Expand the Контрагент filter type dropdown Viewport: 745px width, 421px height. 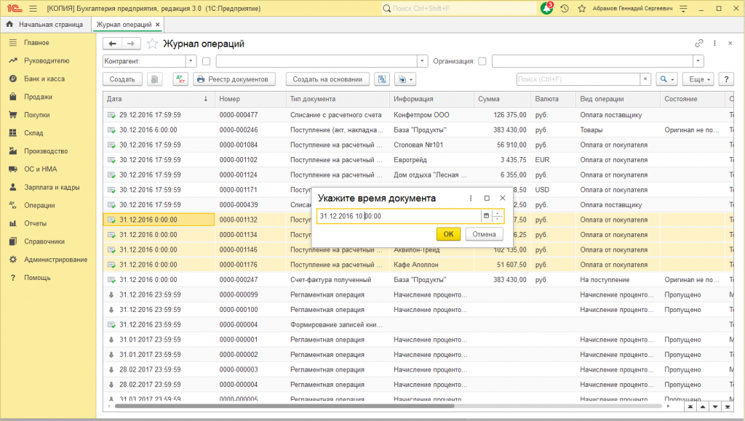pyautogui.click(x=191, y=61)
